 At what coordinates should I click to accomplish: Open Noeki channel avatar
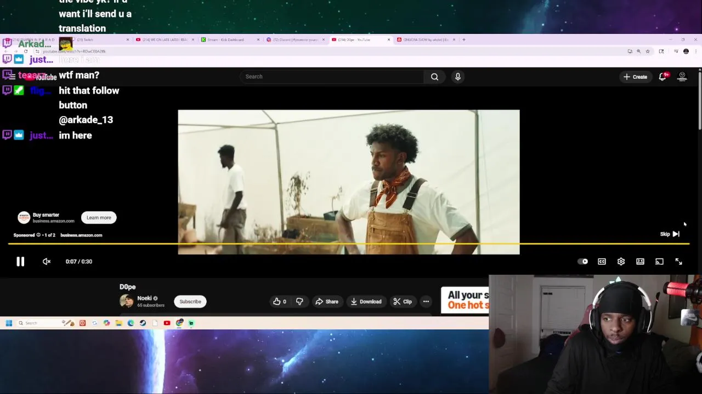[x=127, y=302]
